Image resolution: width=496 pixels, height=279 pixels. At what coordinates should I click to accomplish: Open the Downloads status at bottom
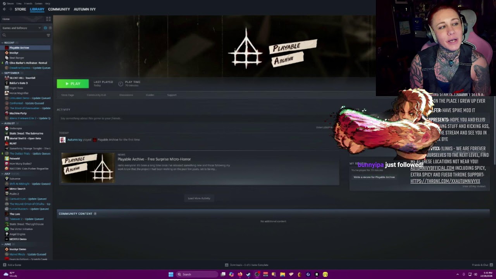[247, 265]
